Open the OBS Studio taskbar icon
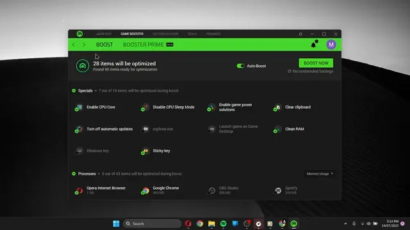The width and height of the screenshot is (410, 230). click(247, 224)
